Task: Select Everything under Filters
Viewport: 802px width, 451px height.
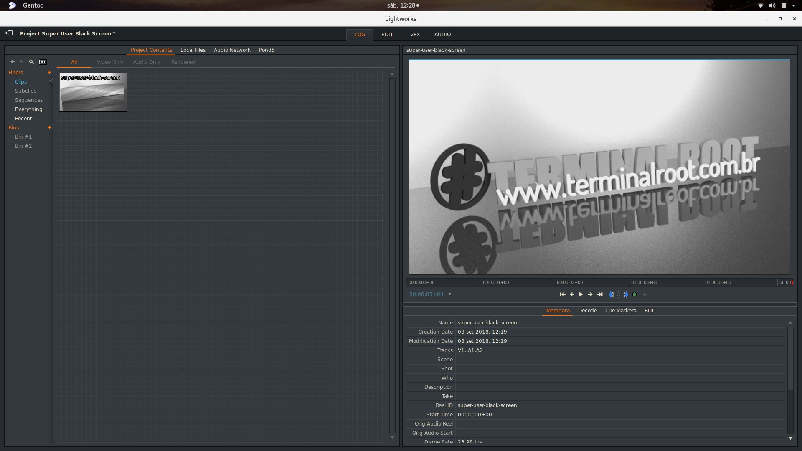Action: click(28, 109)
